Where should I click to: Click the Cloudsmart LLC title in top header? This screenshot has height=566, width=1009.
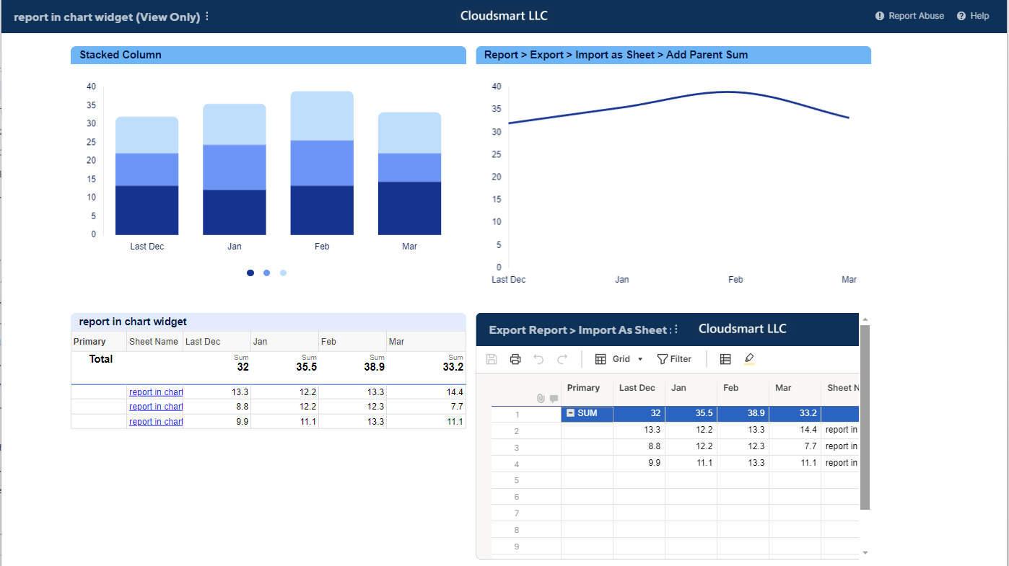coord(504,16)
